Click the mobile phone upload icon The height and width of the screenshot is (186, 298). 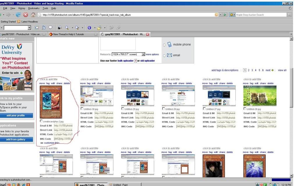point(169,44)
